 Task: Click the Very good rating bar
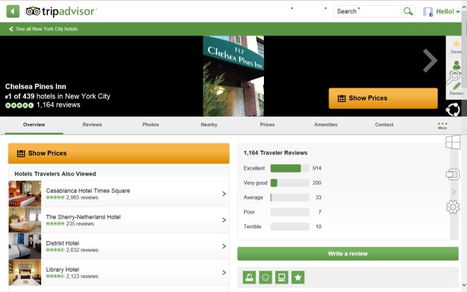point(289,182)
